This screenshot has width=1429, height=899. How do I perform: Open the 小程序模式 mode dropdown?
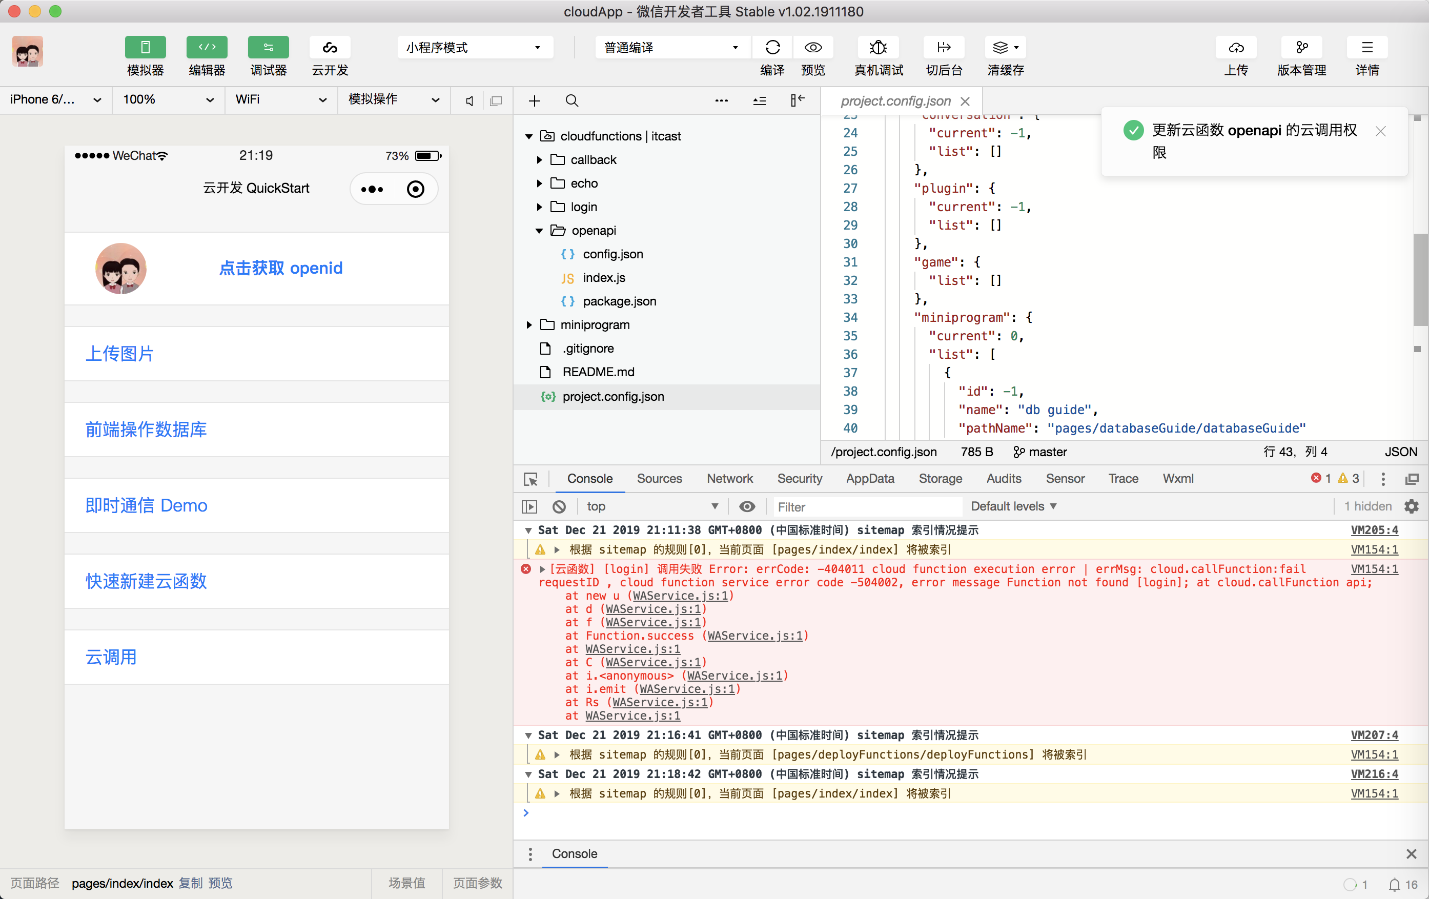(475, 48)
